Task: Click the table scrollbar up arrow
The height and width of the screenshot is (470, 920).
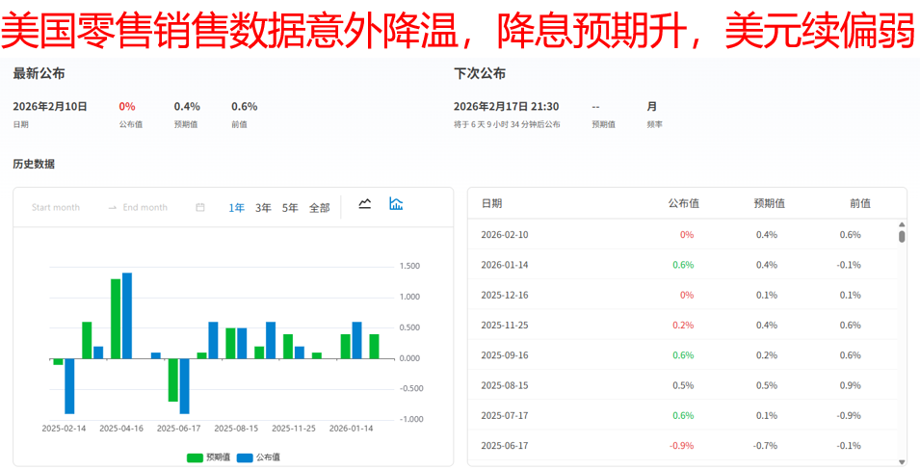Action: tap(902, 225)
